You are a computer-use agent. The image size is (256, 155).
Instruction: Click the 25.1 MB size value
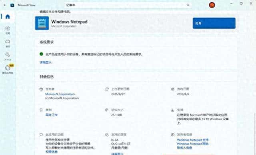pos(116,115)
